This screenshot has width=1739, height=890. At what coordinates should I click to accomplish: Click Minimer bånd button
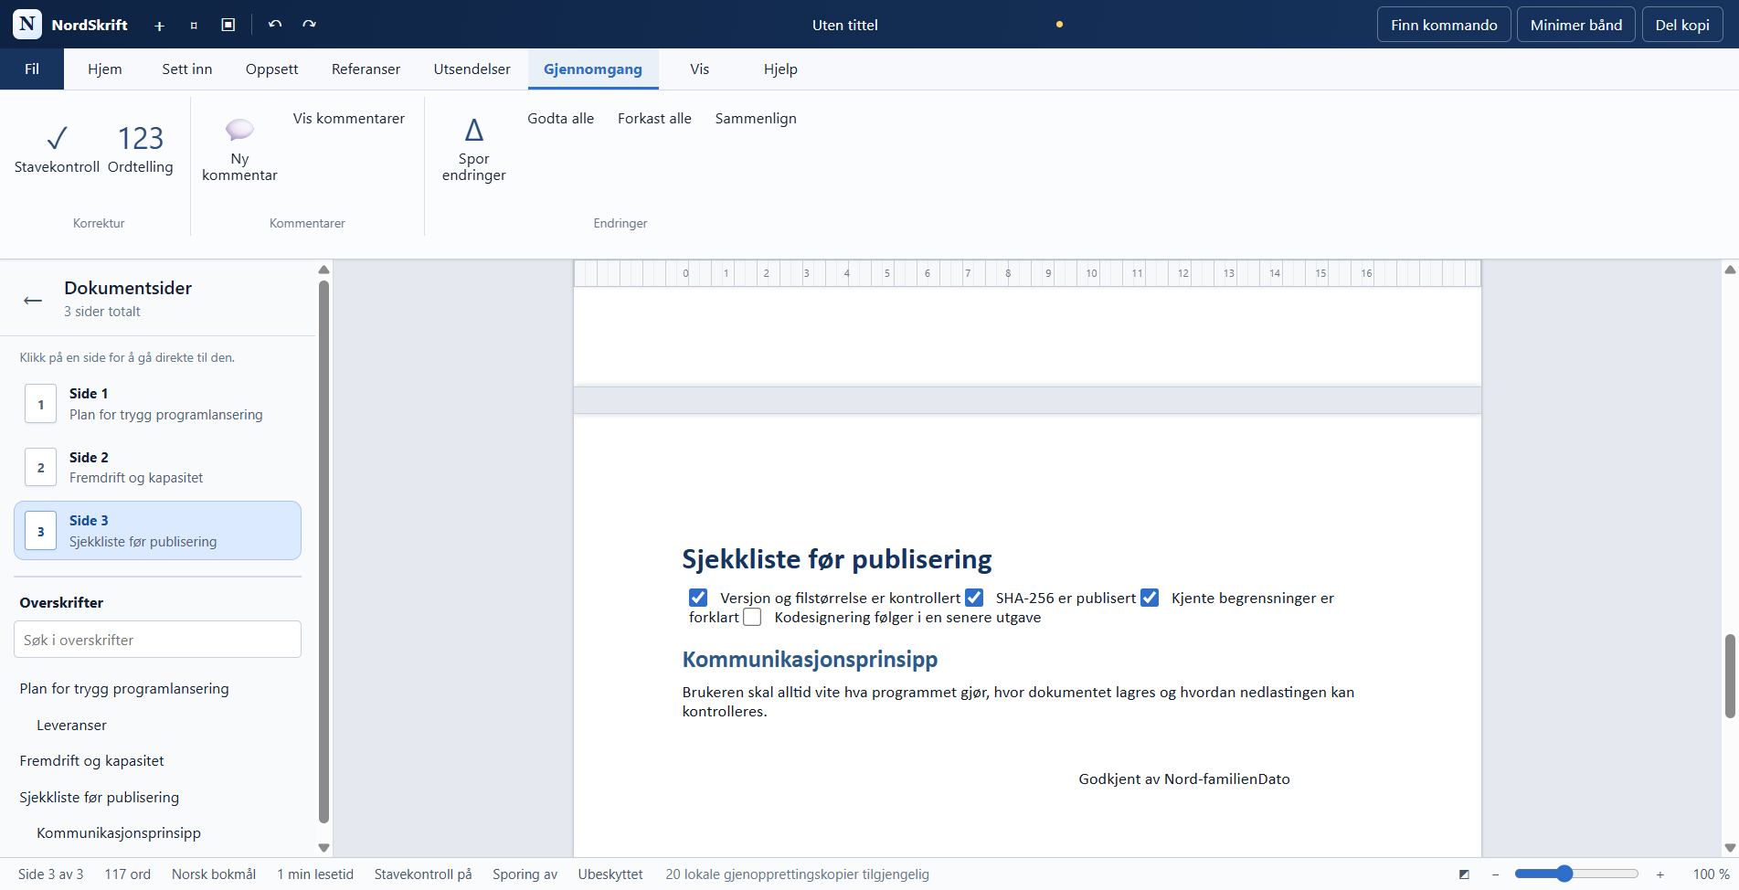[1576, 25]
